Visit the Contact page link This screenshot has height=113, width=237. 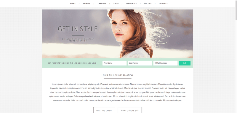[163, 4]
